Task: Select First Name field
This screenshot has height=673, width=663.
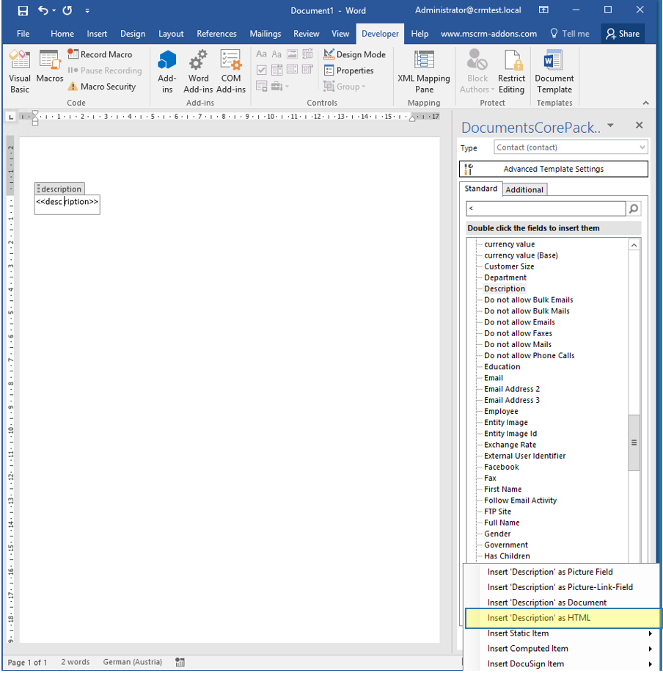Action: point(502,489)
